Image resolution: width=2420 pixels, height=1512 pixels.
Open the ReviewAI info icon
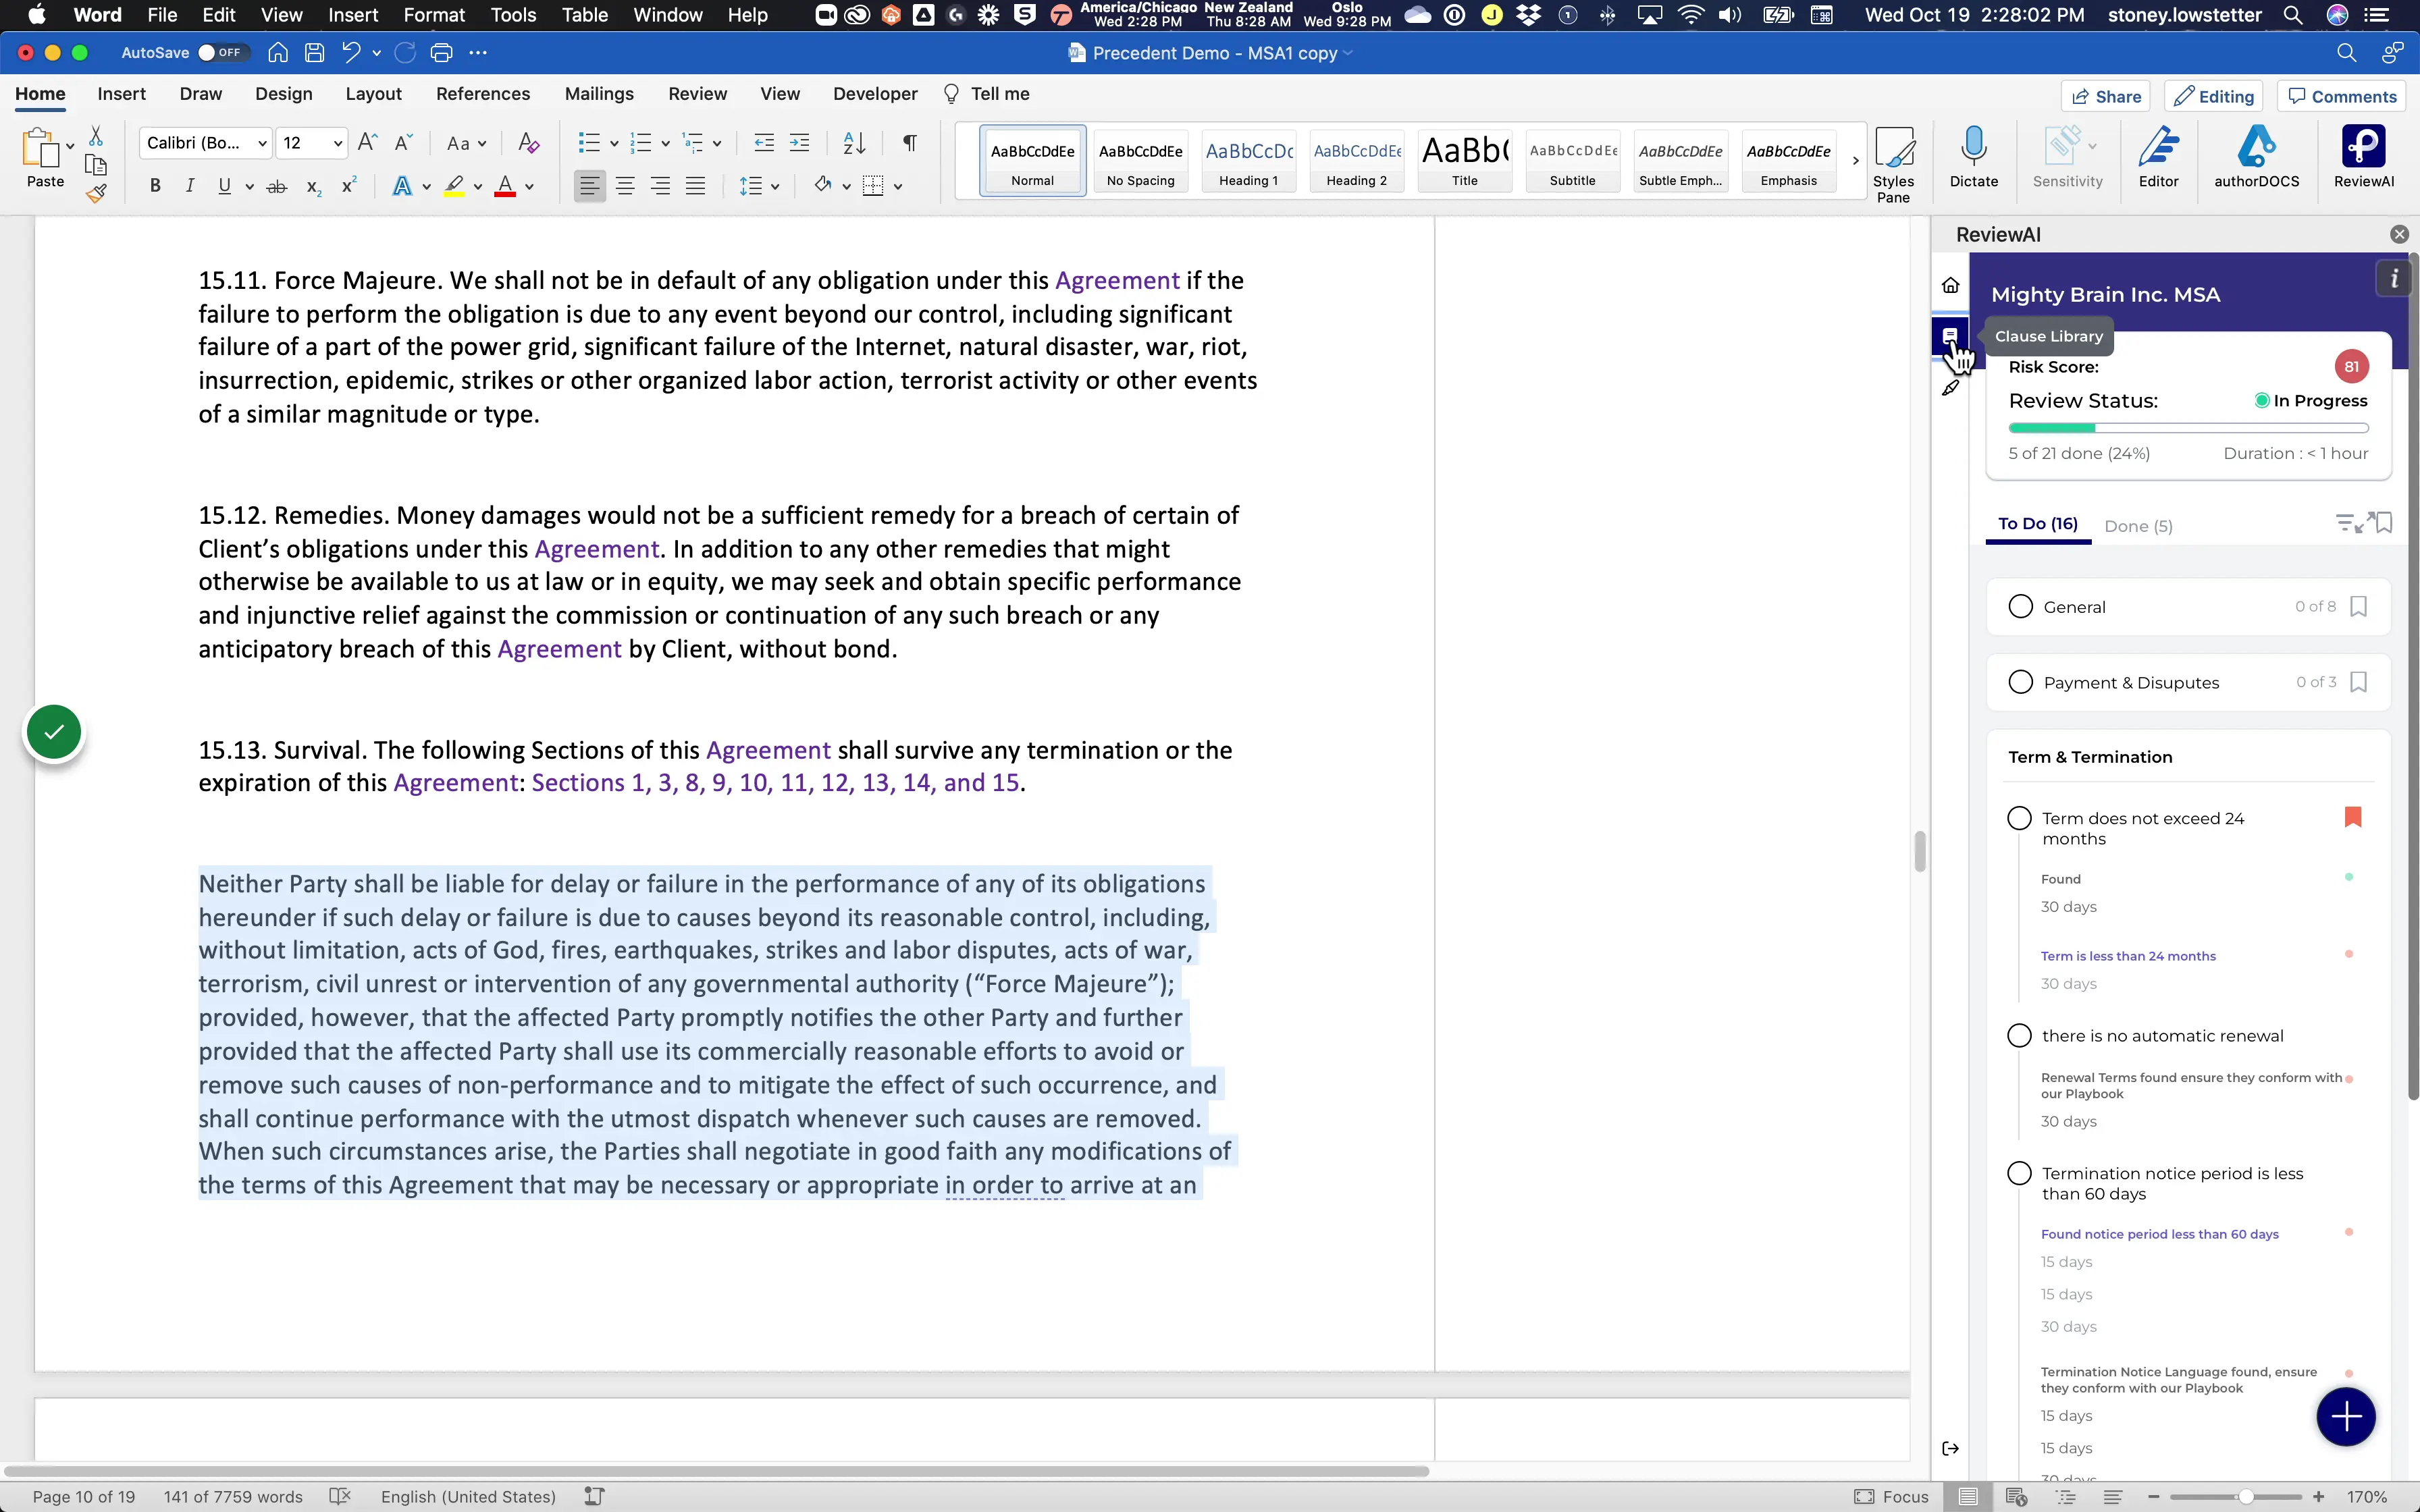[2394, 279]
